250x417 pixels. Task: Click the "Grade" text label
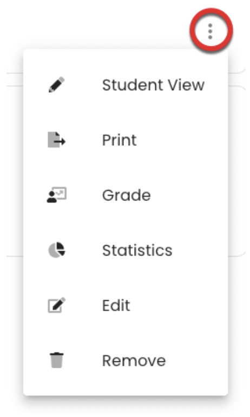tap(126, 196)
